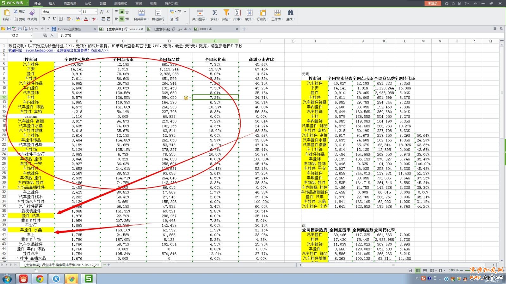Viewport: 506px width, 284px height.
Task: Open the 插入 (Insert) ribbon tab
Action: [52, 3]
